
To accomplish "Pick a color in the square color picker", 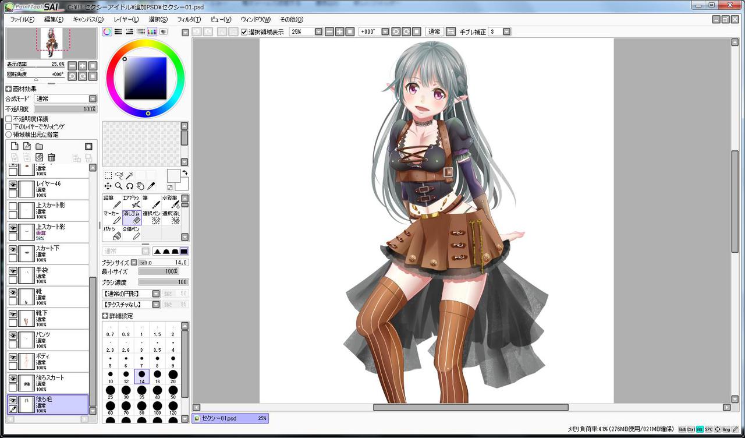I will coord(146,78).
